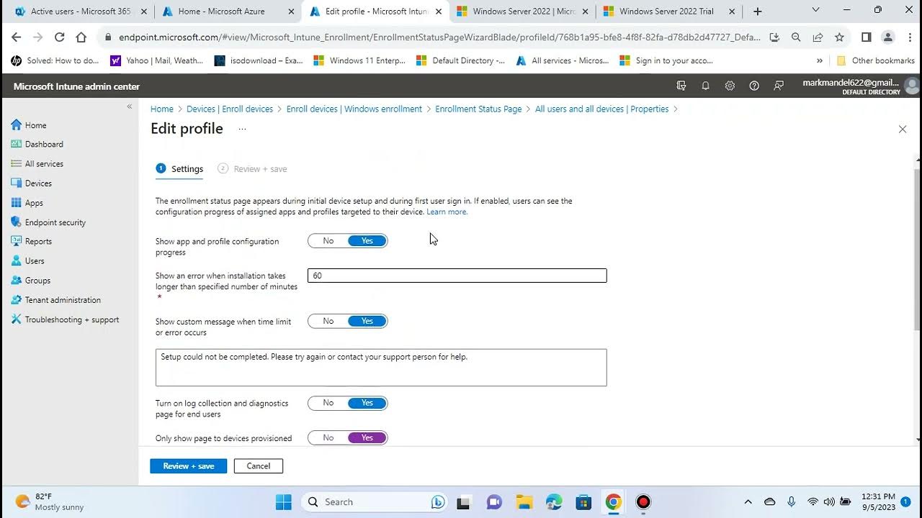
Task: Open Groups in the sidebar
Action: 31,281
